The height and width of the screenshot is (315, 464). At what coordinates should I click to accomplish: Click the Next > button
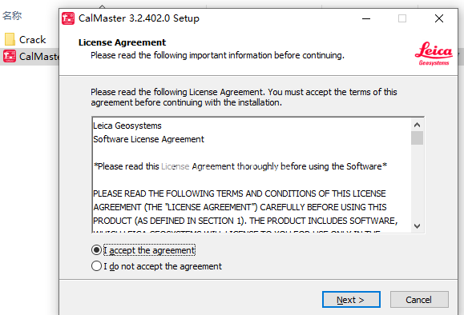(x=351, y=300)
